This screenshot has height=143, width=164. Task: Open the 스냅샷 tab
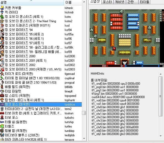(95, 2)
